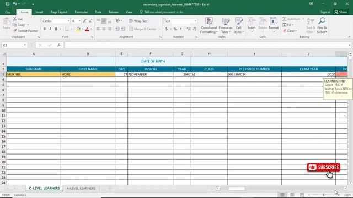Open Format as Table
The height and width of the screenshot is (198, 353).
coord(226,25)
